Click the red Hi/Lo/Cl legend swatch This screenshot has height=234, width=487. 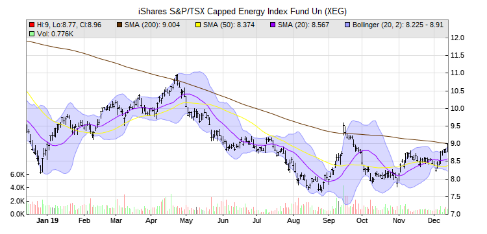click(x=31, y=25)
